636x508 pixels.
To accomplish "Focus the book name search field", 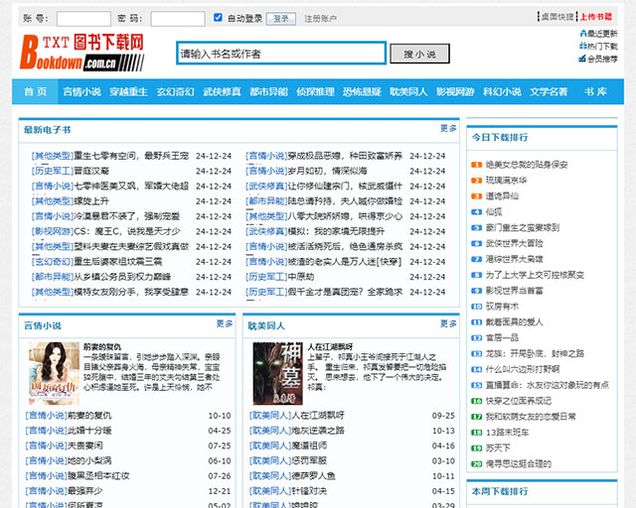I will (x=280, y=54).
